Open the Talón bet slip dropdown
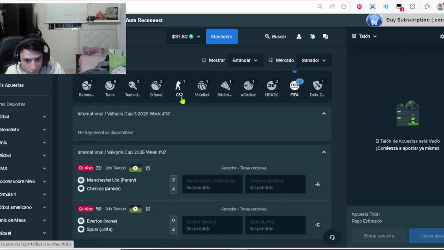Image resolution: width=444 pixels, height=250 pixels. (364, 36)
